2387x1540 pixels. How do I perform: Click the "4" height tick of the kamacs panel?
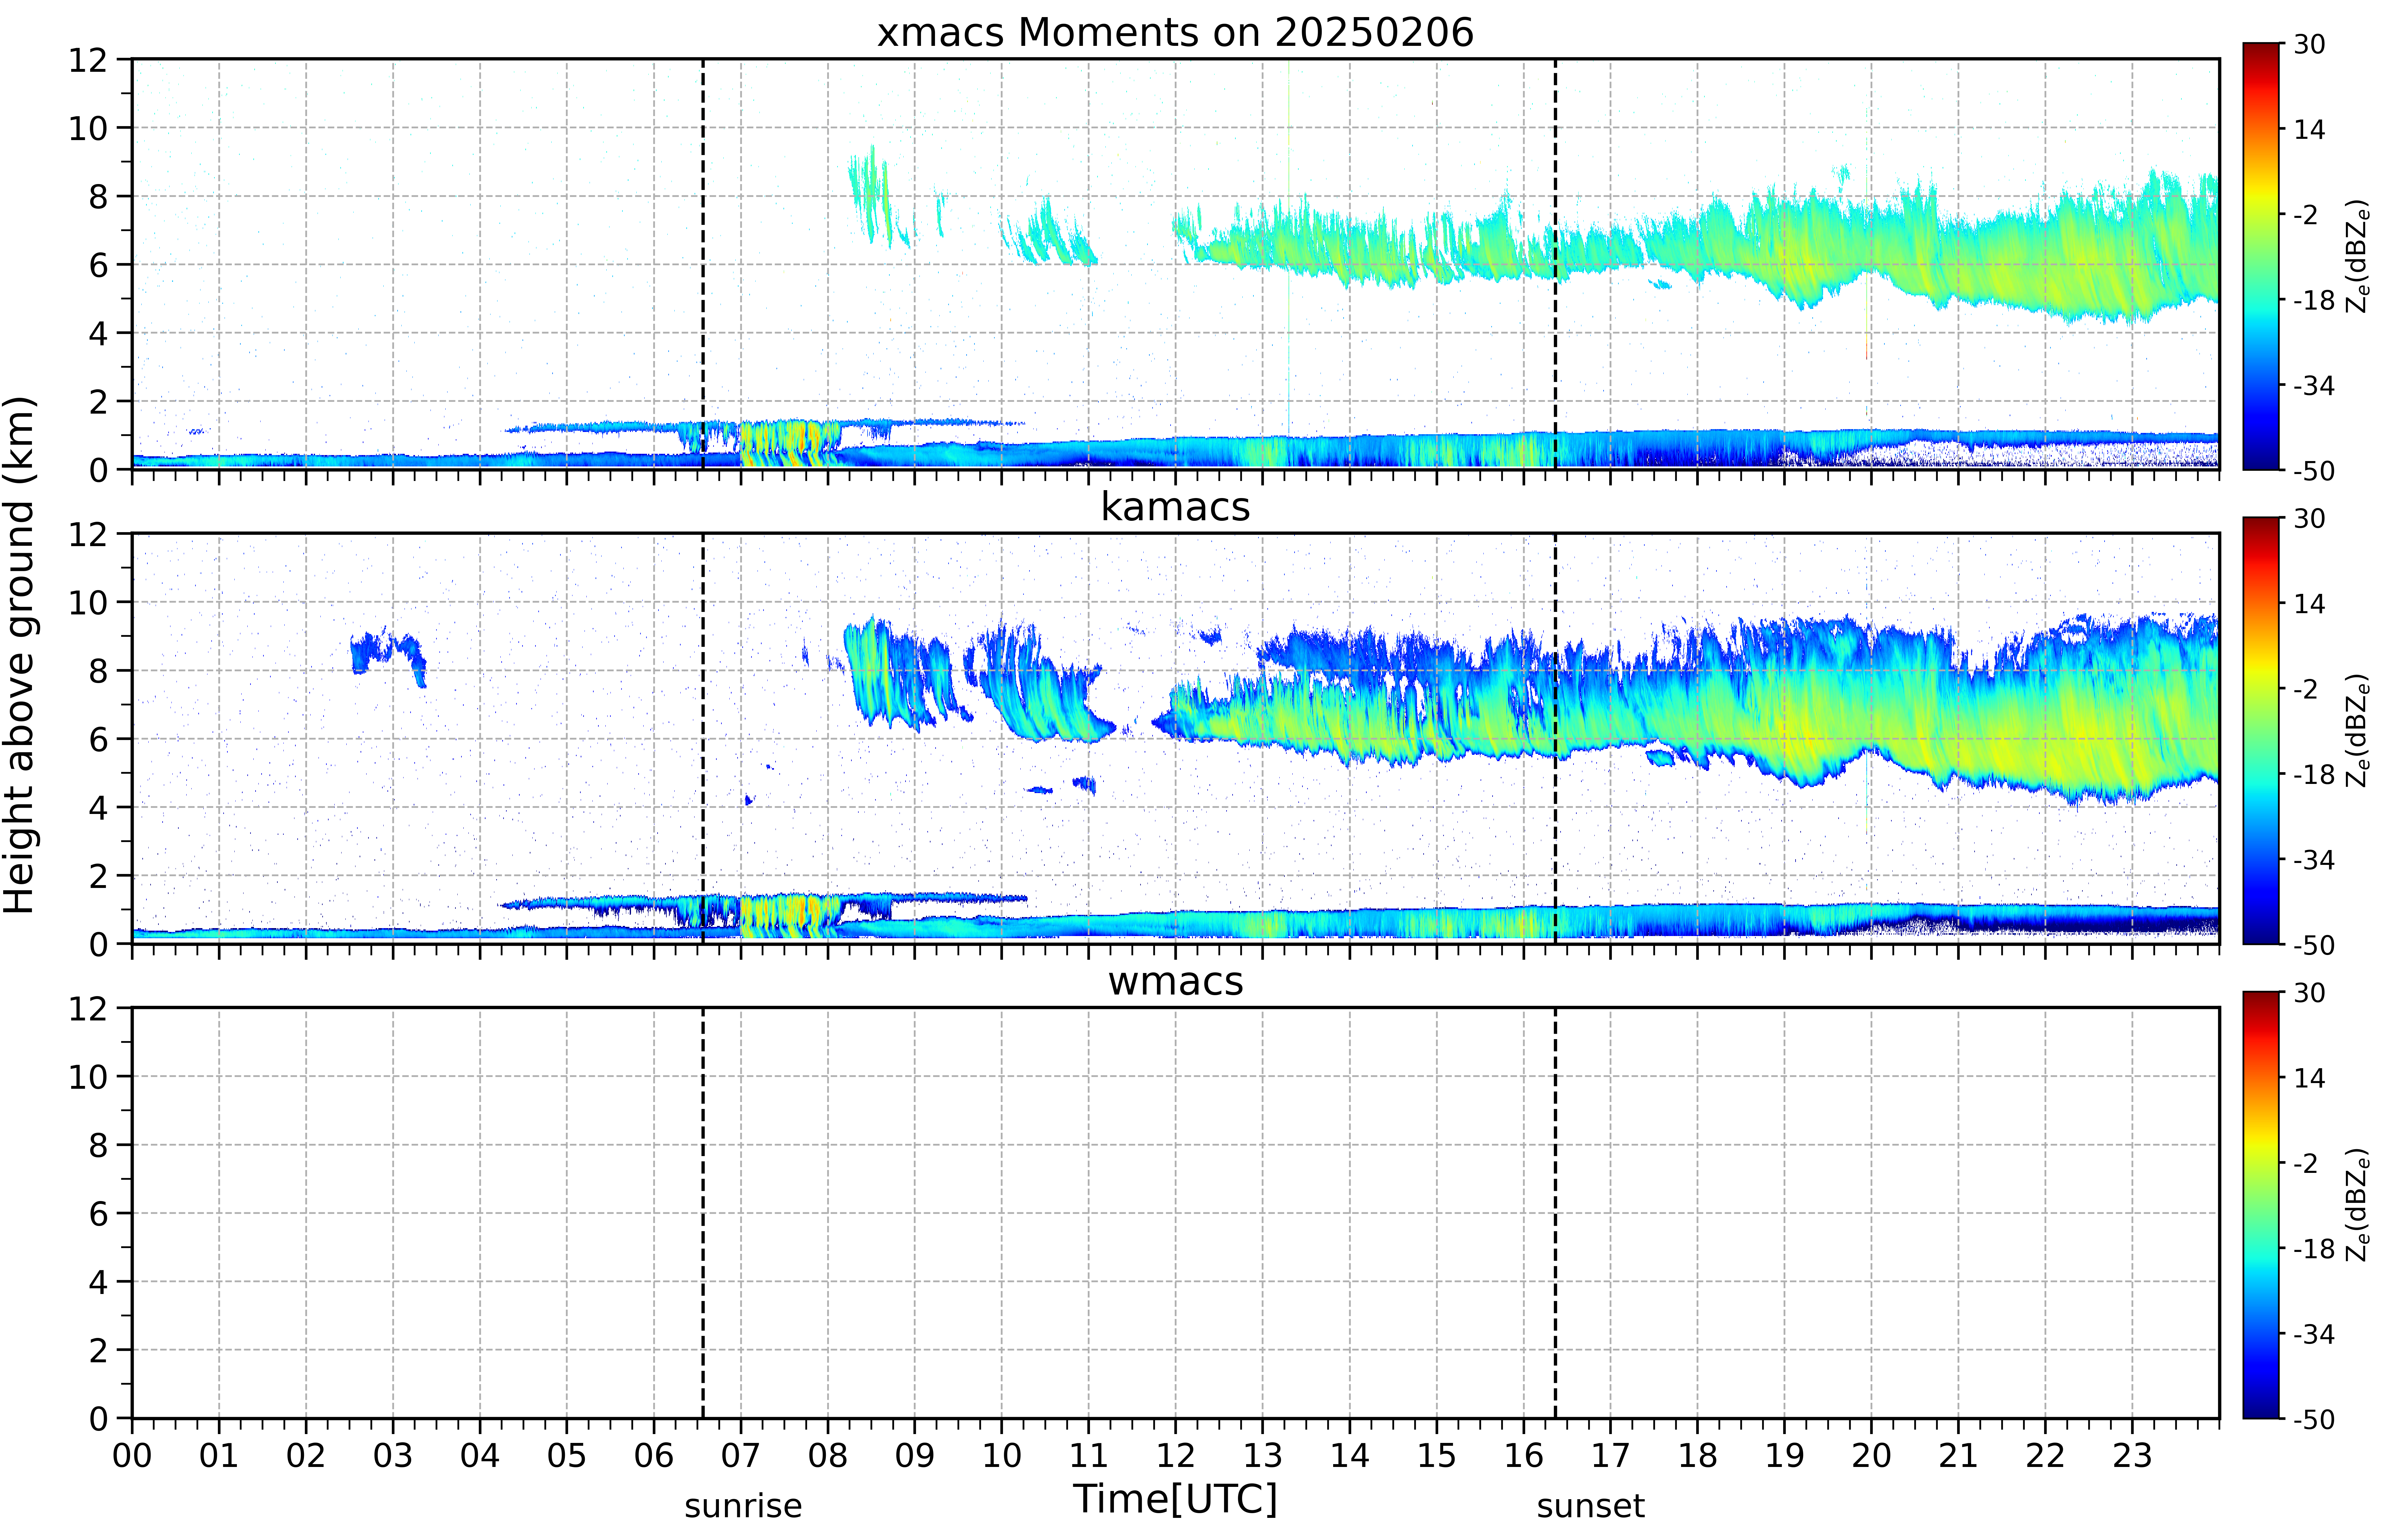98,808
